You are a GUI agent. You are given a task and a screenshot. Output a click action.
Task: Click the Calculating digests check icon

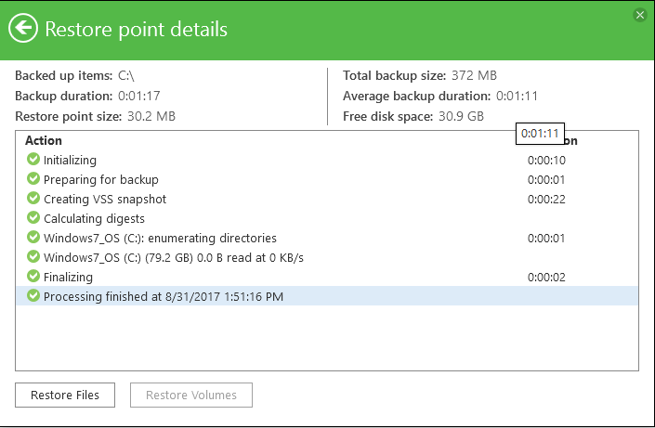coord(33,218)
